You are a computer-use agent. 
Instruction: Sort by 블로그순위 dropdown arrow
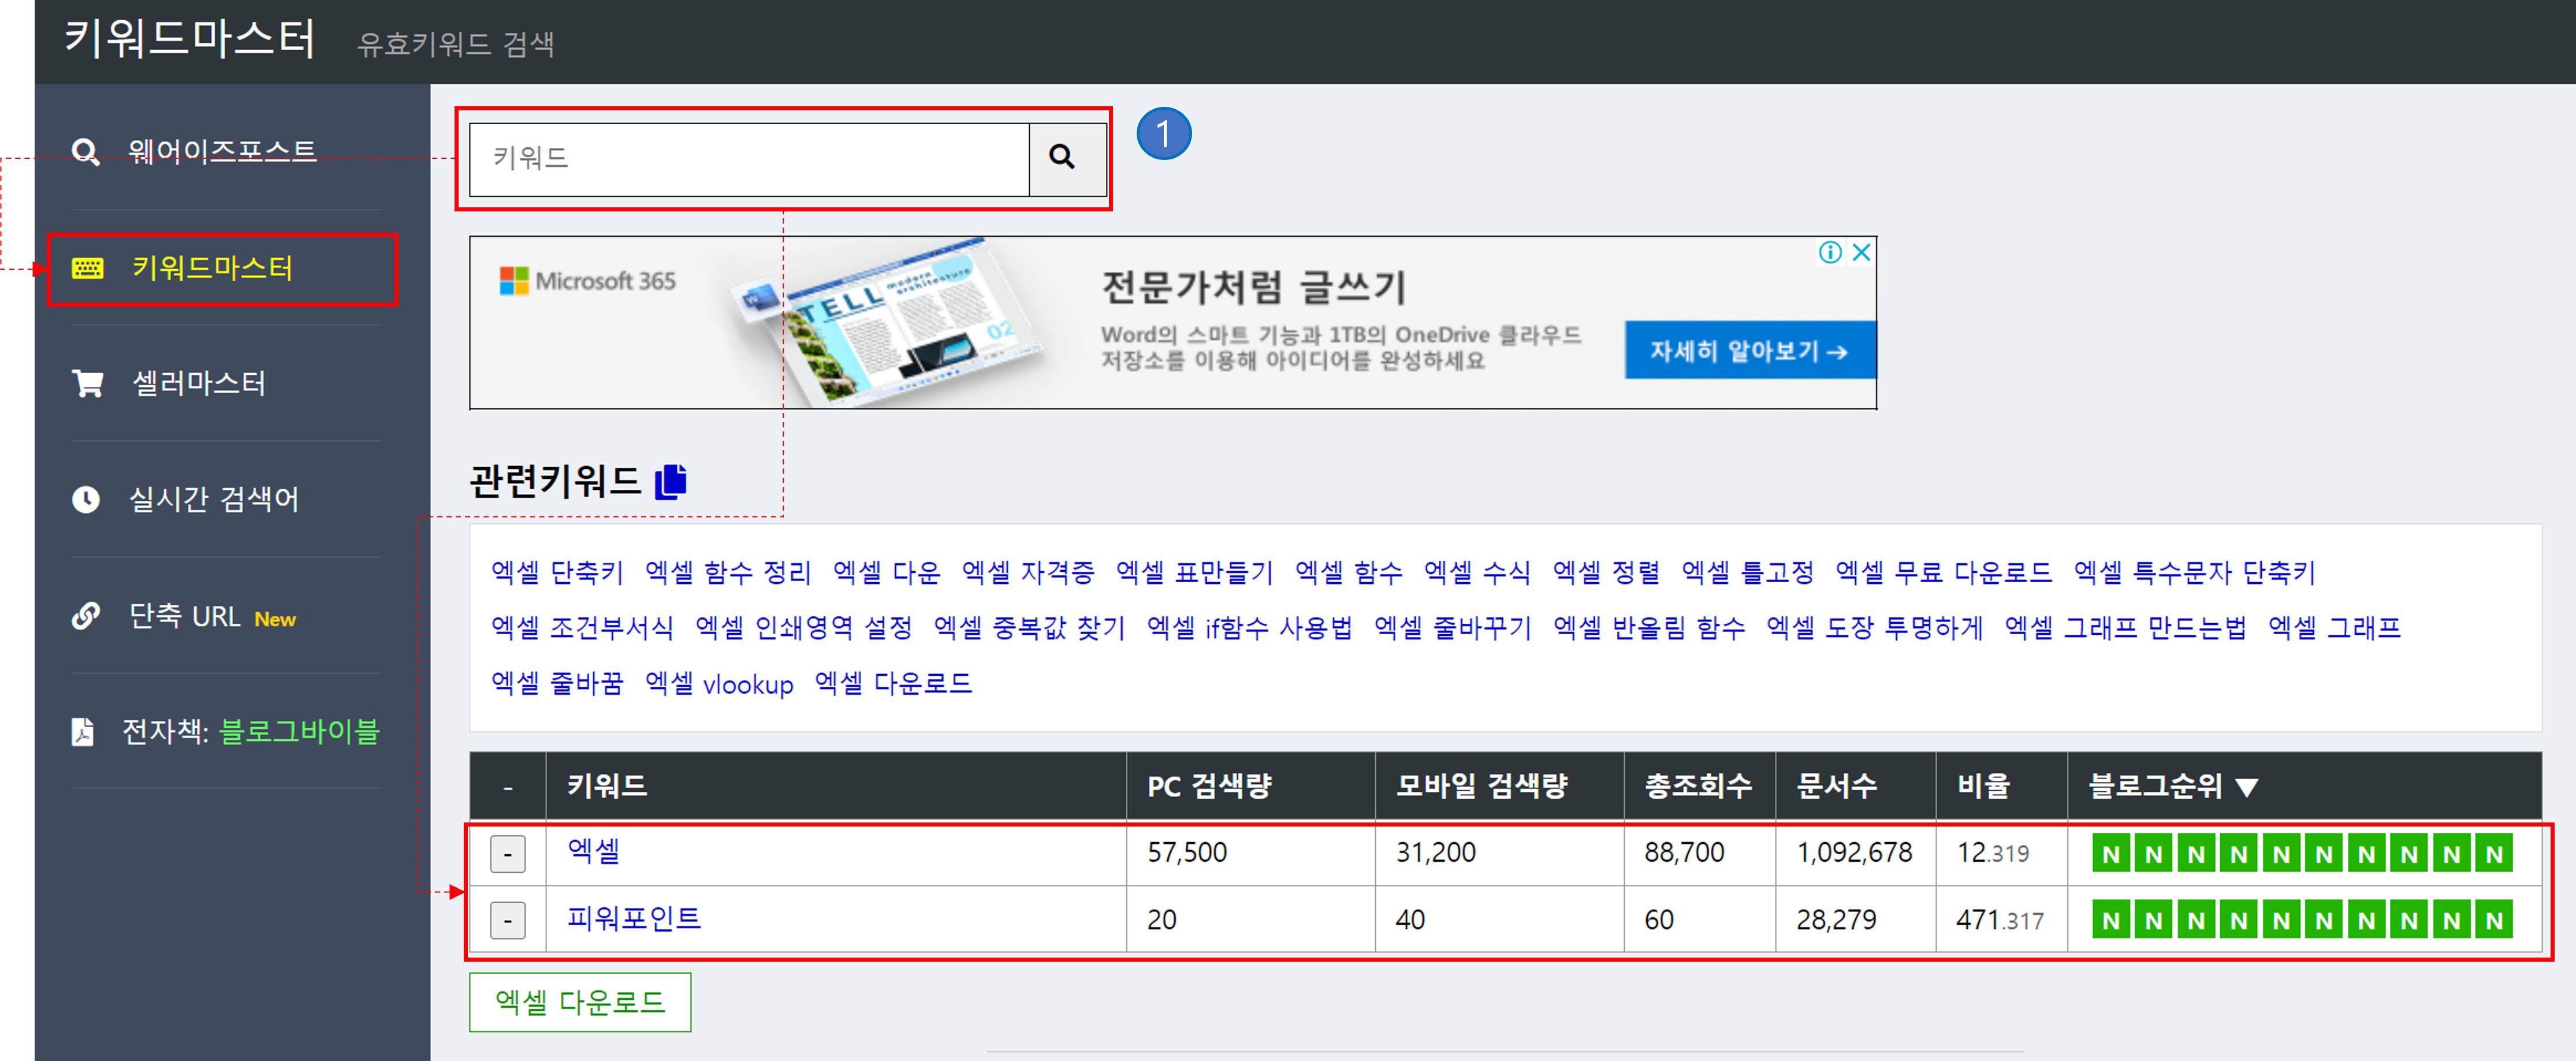tap(2246, 788)
